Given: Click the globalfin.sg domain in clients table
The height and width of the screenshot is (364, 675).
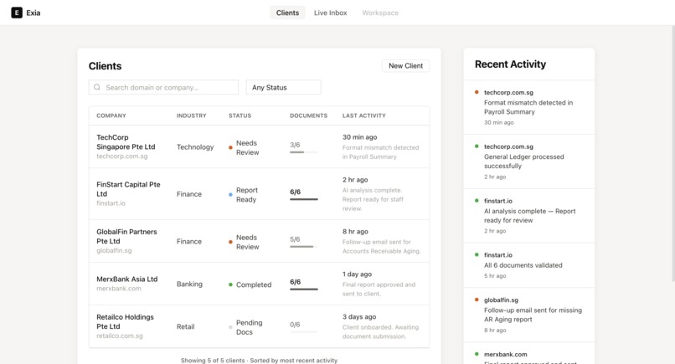Looking at the screenshot, I should click(114, 250).
